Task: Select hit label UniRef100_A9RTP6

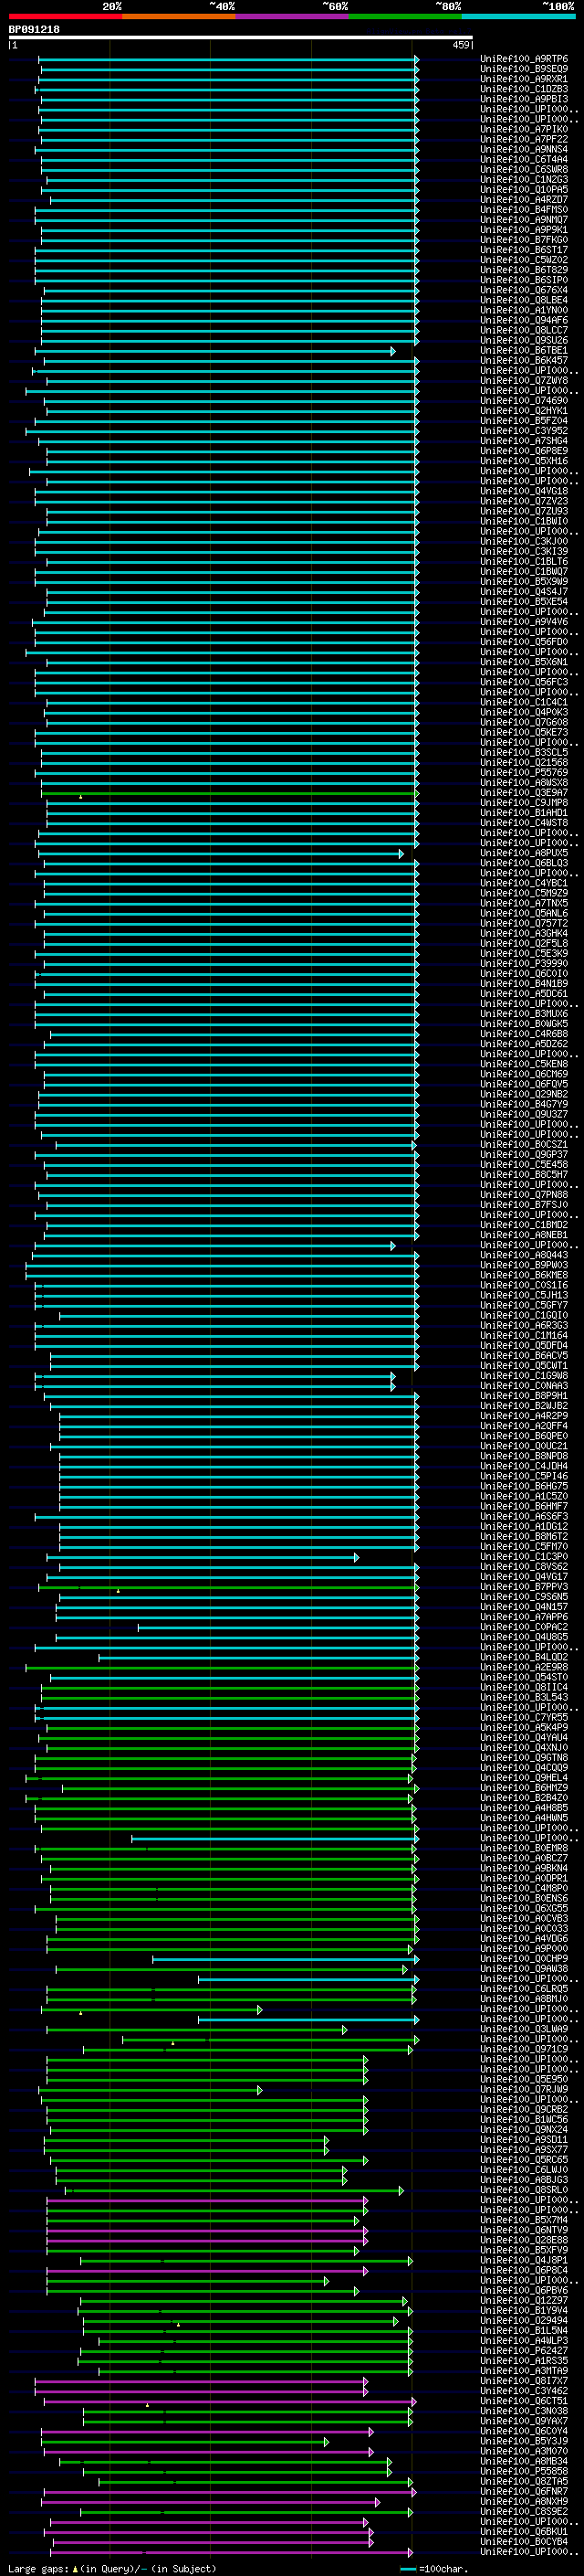Action: 524,59
